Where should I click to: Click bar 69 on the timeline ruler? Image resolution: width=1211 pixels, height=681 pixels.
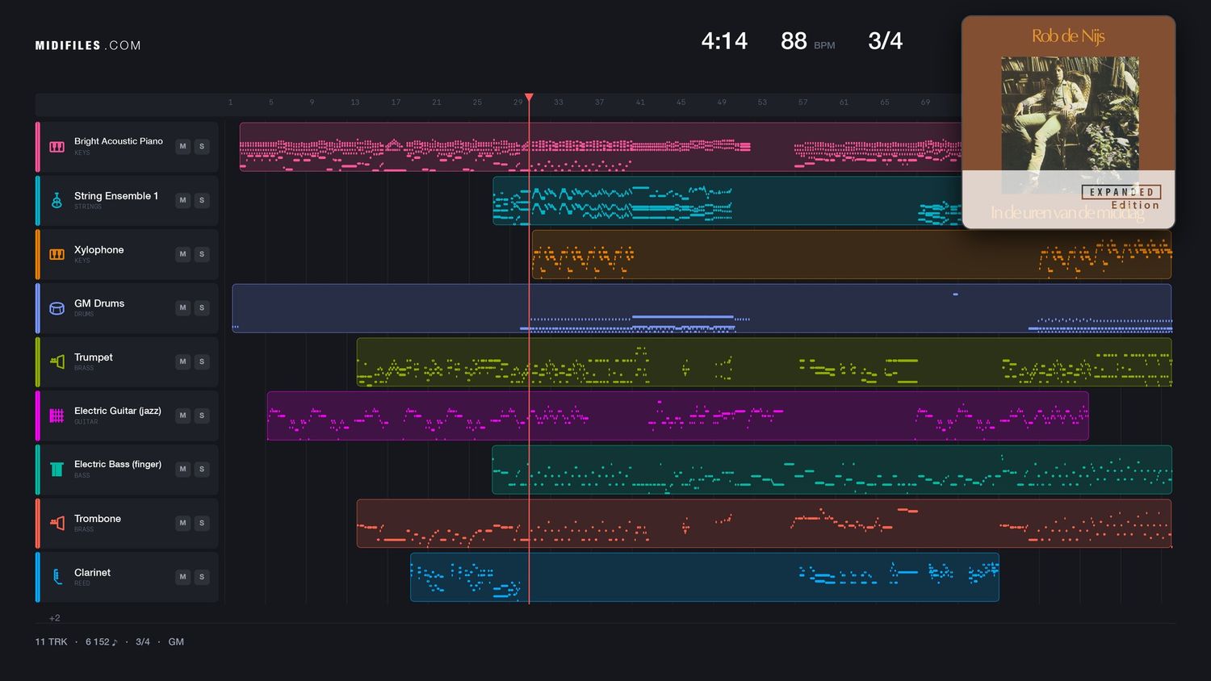[925, 102]
